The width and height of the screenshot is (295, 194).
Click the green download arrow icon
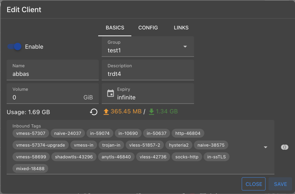tap(152, 112)
